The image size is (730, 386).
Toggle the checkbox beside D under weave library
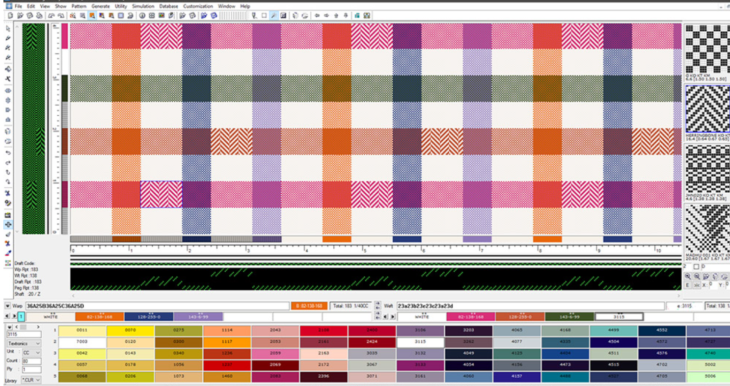[696, 266]
